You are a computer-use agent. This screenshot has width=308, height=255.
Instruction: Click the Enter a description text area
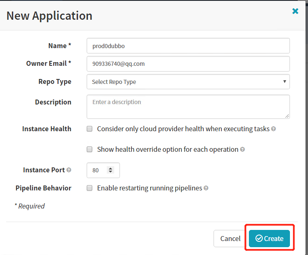point(188,107)
